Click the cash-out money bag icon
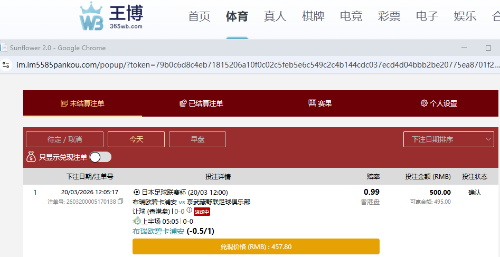 click(x=31, y=157)
